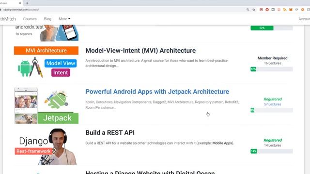Open Model-View-Intent (MVI) Architecture course title
This screenshot has width=310, height=174.
140,50
